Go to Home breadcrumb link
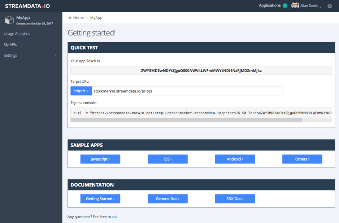This screenshot has width=339, height=223. coord(78,18)
